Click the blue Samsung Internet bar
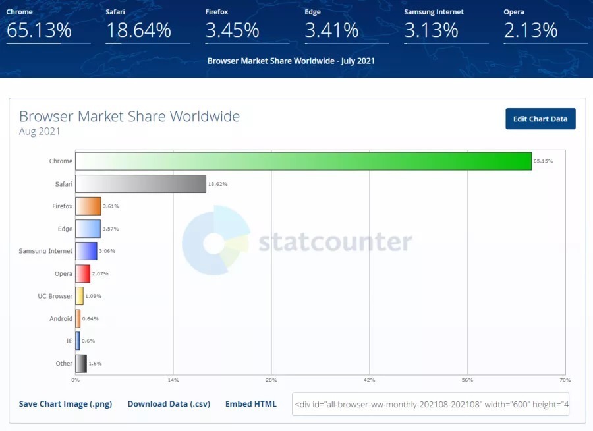593x431 pixels. click(86, 251)
